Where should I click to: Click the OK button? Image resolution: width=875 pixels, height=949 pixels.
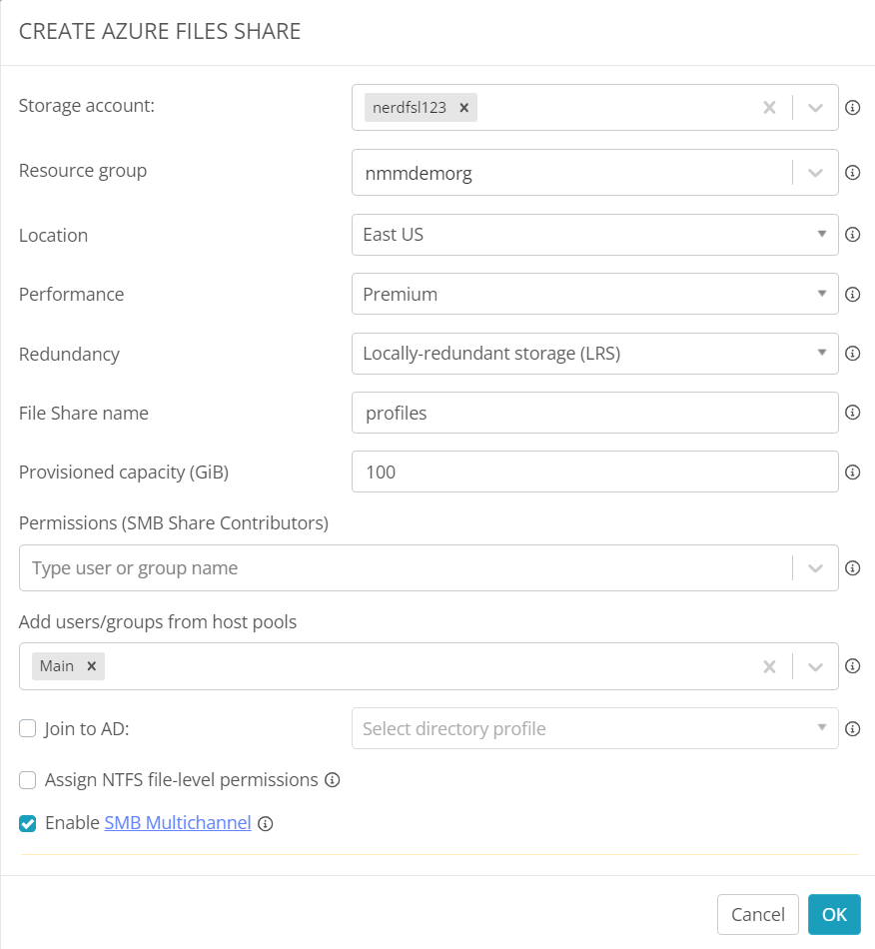point(834,914)
